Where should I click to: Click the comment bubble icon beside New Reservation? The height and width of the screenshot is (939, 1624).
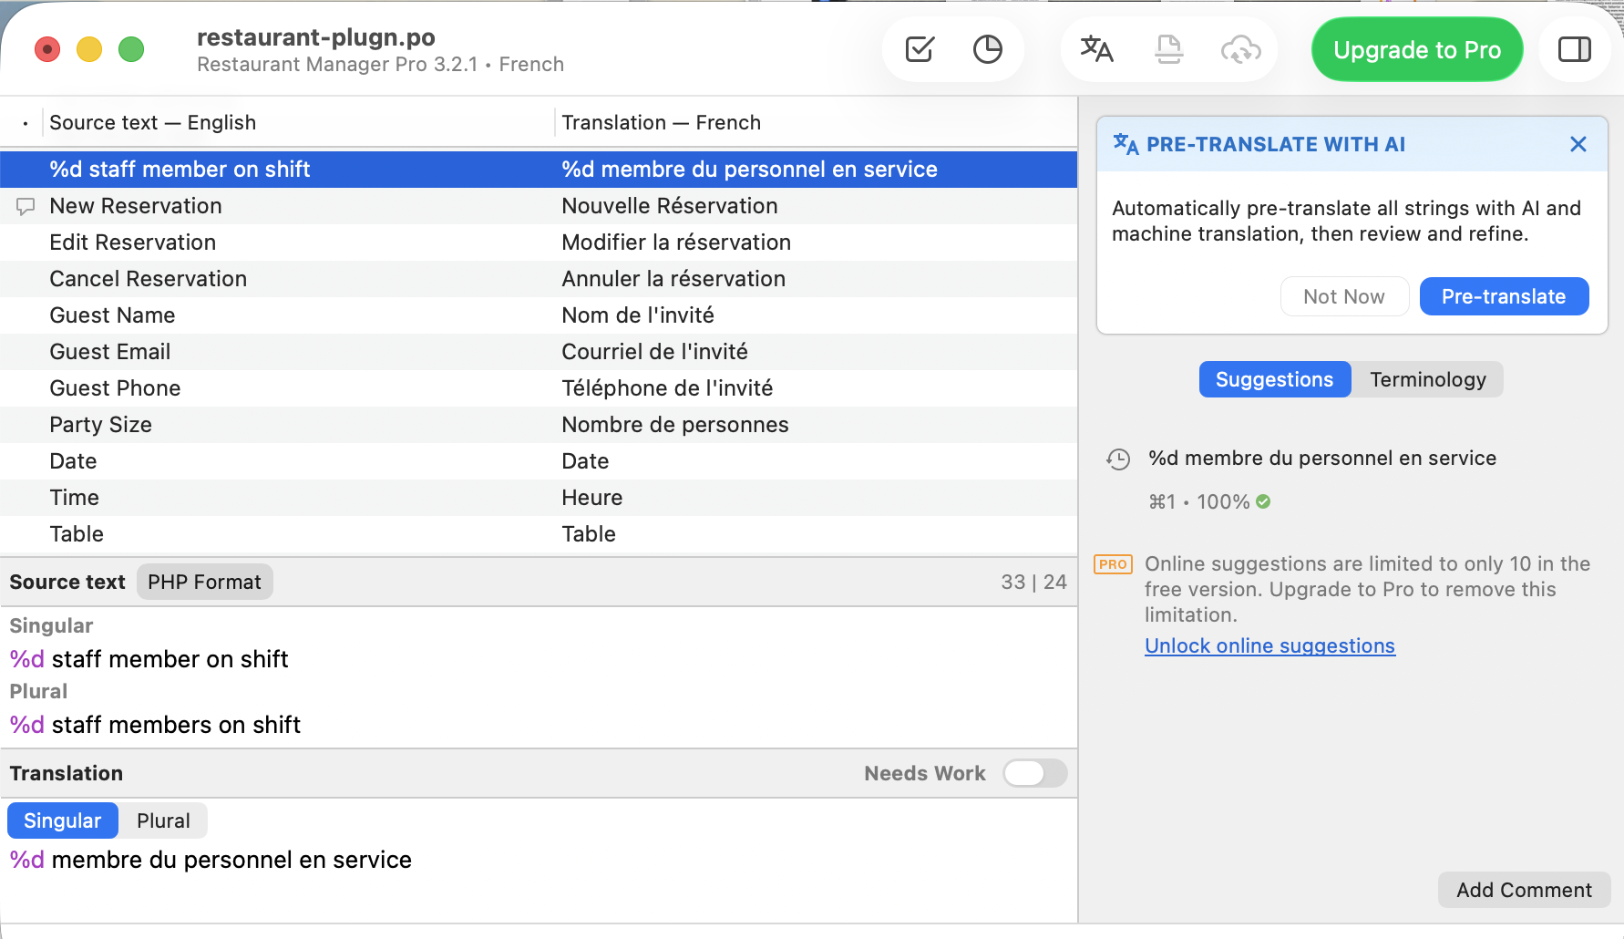click(26, 207)
